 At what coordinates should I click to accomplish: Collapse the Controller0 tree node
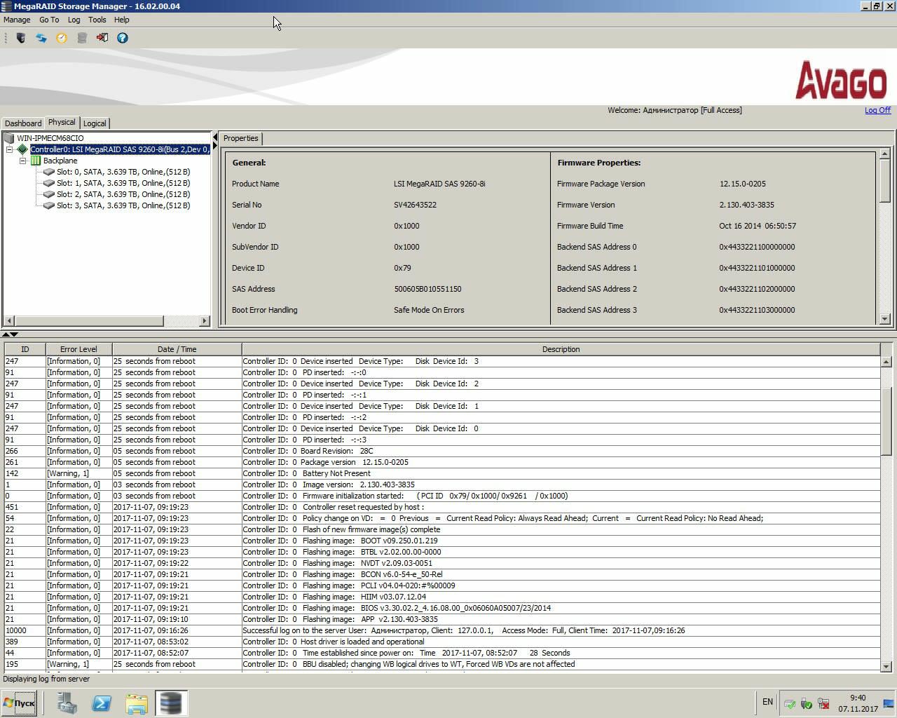tap(10, 149)
